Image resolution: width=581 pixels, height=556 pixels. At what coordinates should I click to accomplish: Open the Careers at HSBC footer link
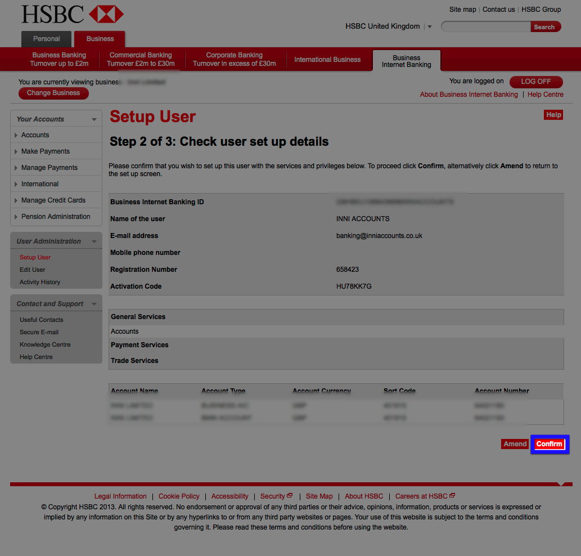click(x=421, y=496)
